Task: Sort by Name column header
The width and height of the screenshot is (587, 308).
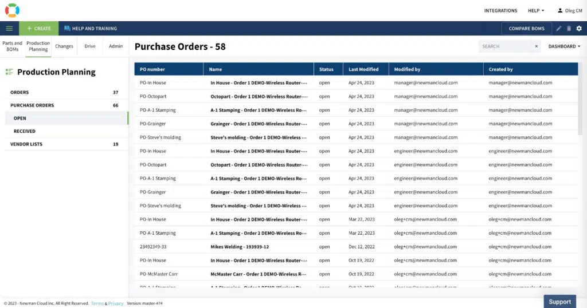Action: pos(259,69)
